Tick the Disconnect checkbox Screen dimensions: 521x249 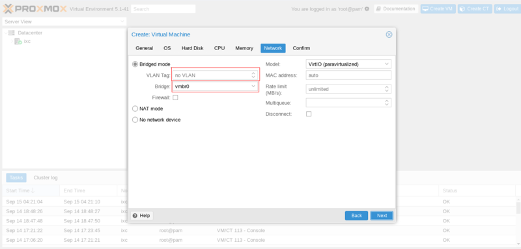pyautogui.click(x=309, y=114)
